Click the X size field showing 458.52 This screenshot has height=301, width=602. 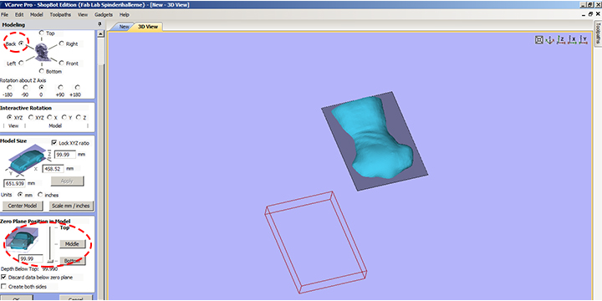53,169
